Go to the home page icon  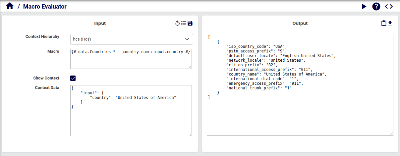(10, 6)
